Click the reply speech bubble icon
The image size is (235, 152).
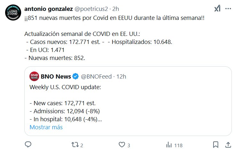[x=28, y=145]
